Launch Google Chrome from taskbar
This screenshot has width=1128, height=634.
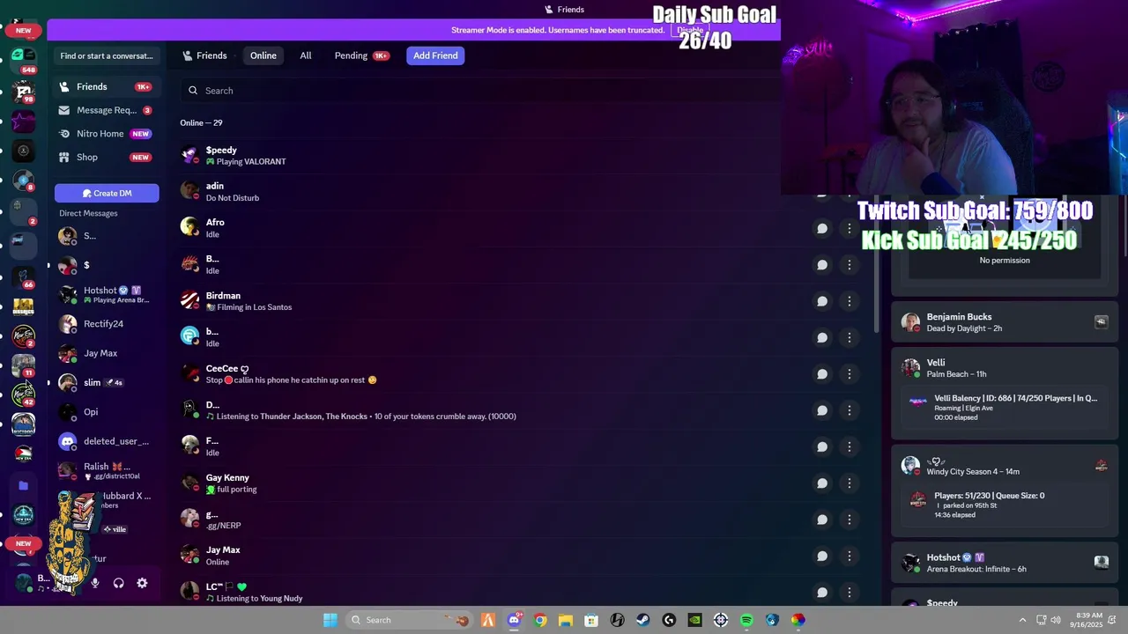click(x=540, y=620)
